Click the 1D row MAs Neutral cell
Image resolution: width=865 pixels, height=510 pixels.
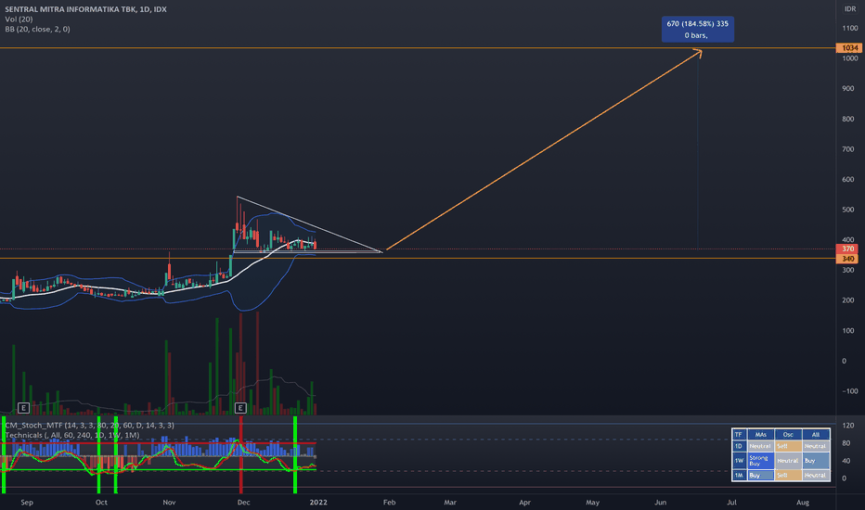(x=761, y=446)
